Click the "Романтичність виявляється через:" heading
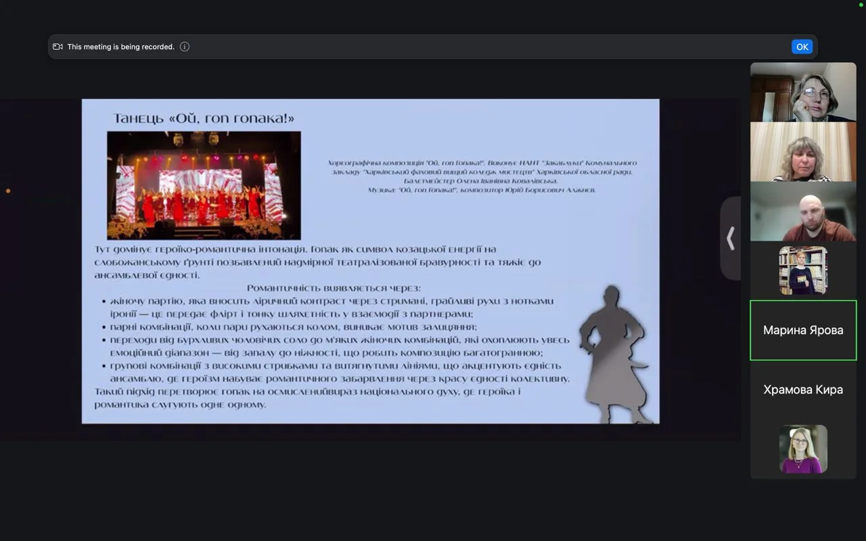This screenshot has height=541, width=866. pyautogui.click(x=334, y=288)
